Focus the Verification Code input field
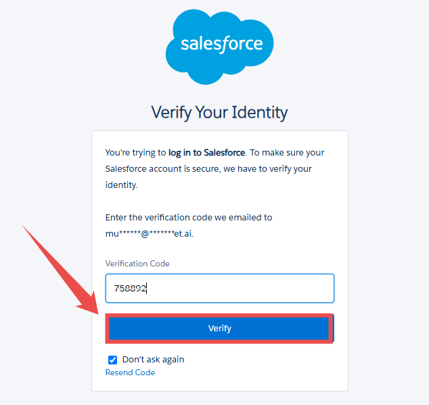This screenshot has width=429, height=405. coord(219,288)
